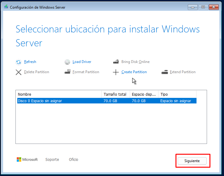This screenshot has width=224, height=176.
Task: Click the Create Partition plus icon
Action: 116,72
